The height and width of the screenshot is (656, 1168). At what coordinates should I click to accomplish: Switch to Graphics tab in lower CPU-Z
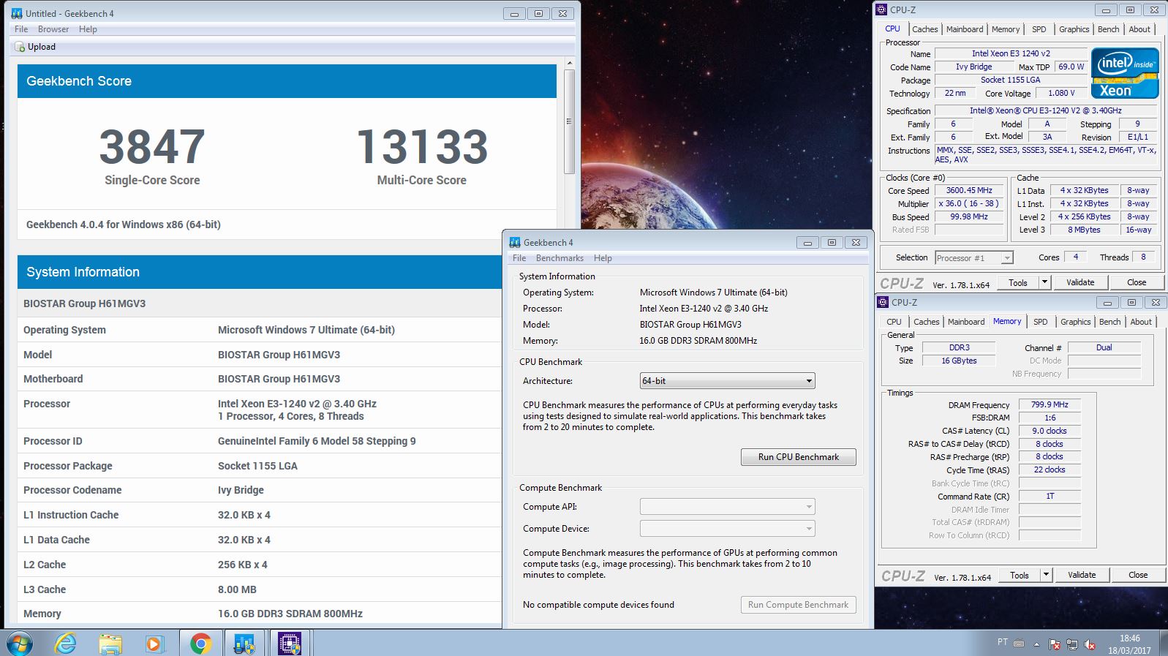pos(1075,322)
